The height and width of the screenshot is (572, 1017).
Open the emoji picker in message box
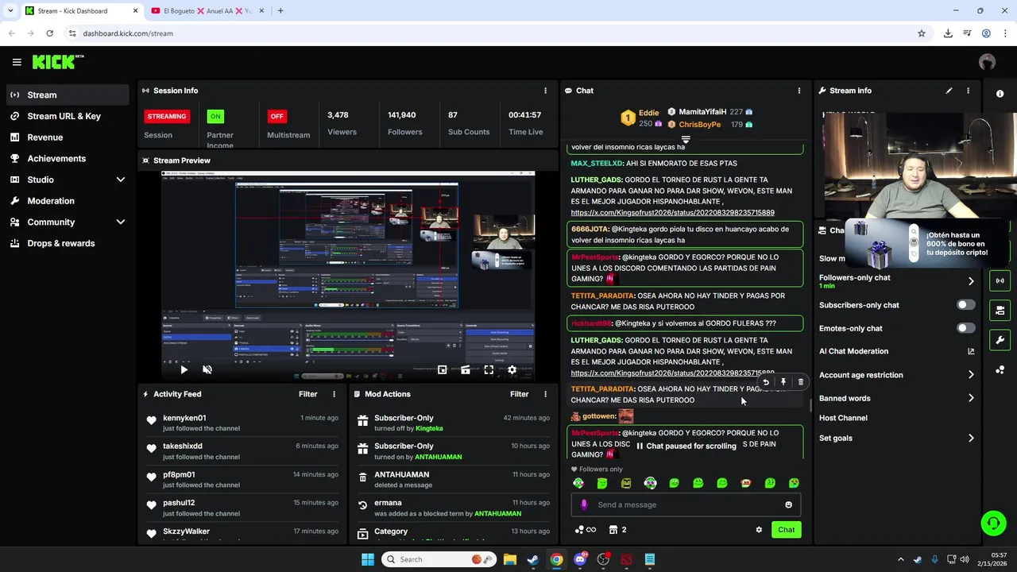tap(788, 504)
